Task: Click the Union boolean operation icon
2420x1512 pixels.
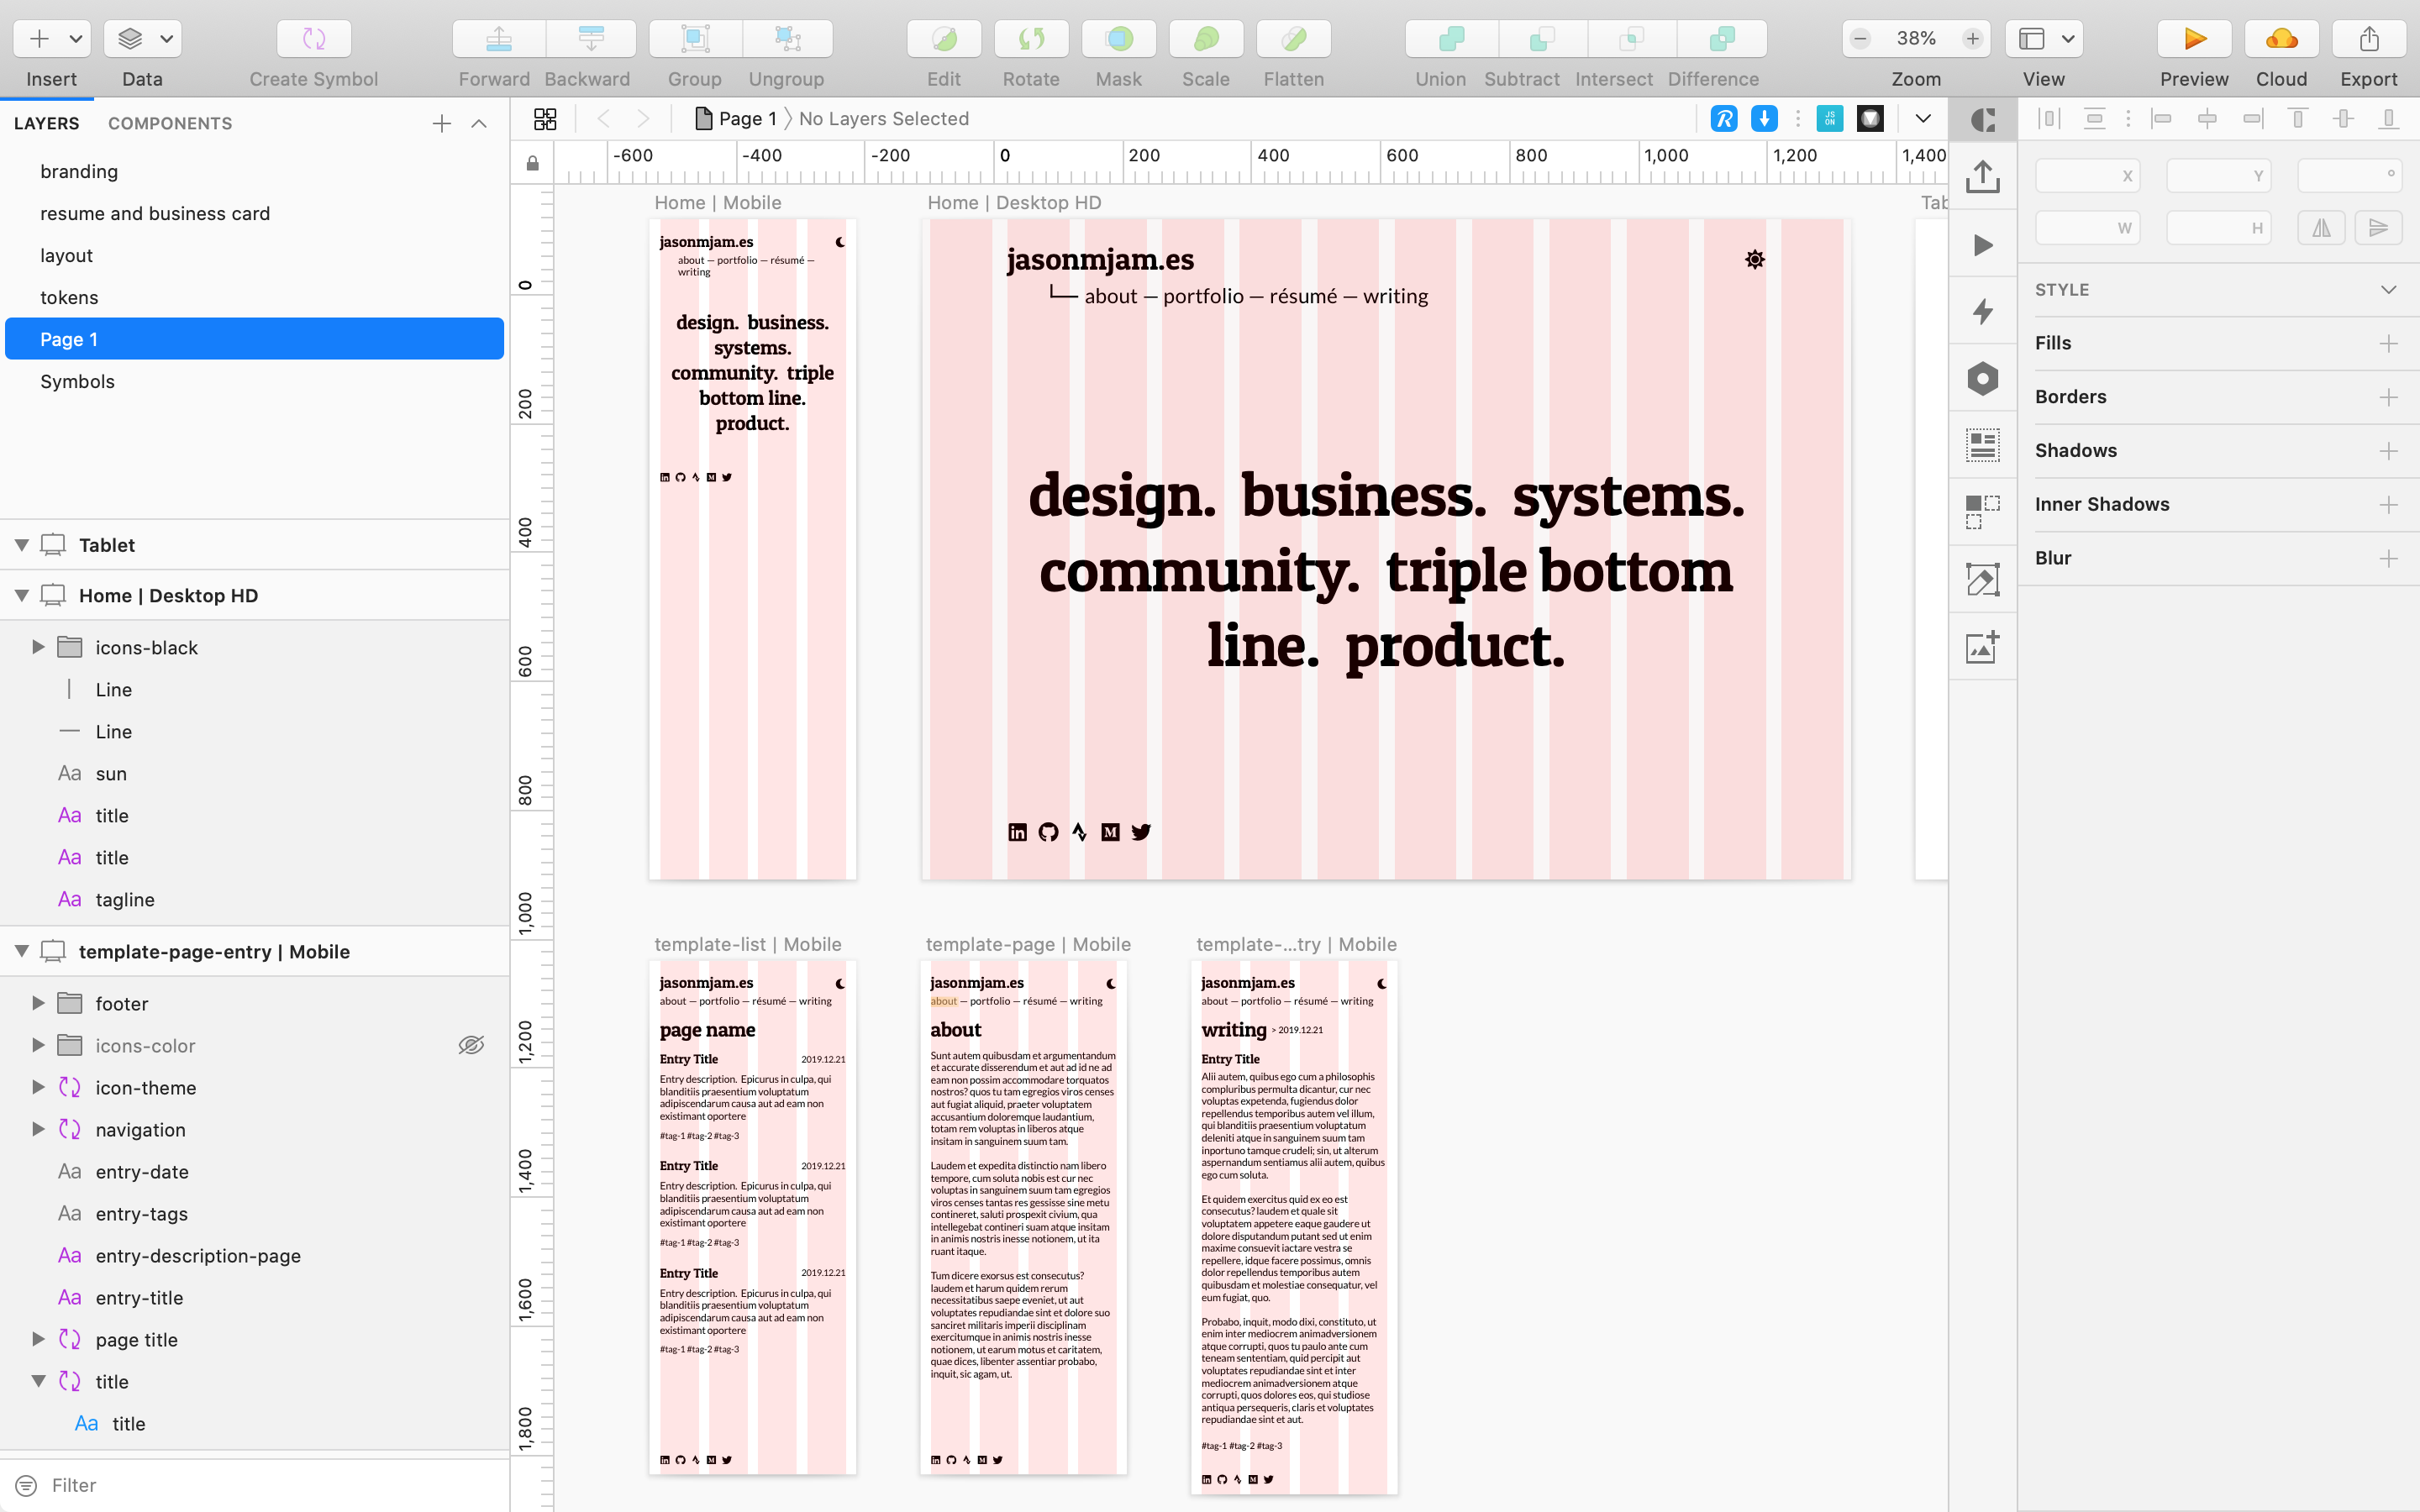Action: click(x=1446, y=39)
